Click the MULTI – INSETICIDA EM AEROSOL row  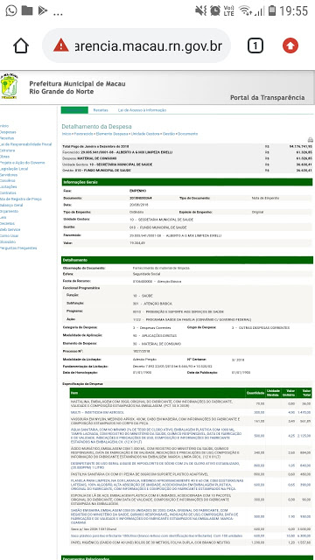(x=191, y=412)
